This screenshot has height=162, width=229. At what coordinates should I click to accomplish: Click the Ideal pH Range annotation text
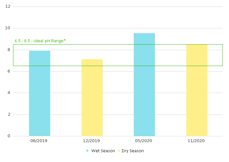click(x=40, y=41)
